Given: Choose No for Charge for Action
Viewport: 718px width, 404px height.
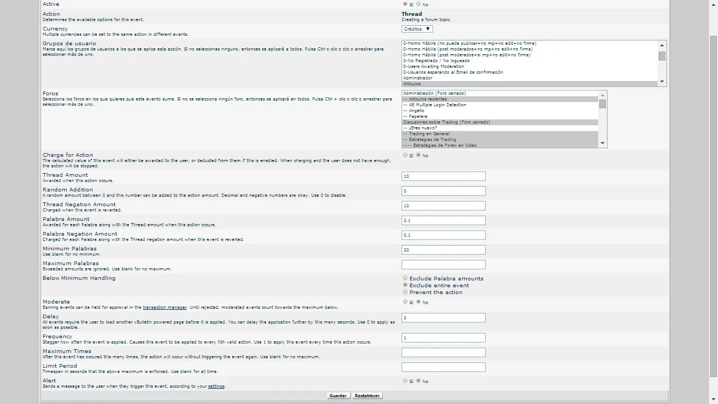Looking at the screenshot, I should click(418, 155).
